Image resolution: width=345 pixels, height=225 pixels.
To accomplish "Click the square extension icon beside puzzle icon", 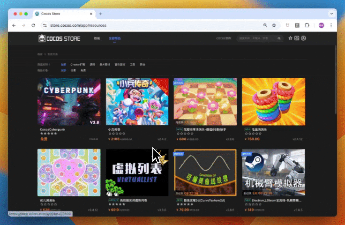I will coord(297,25).
